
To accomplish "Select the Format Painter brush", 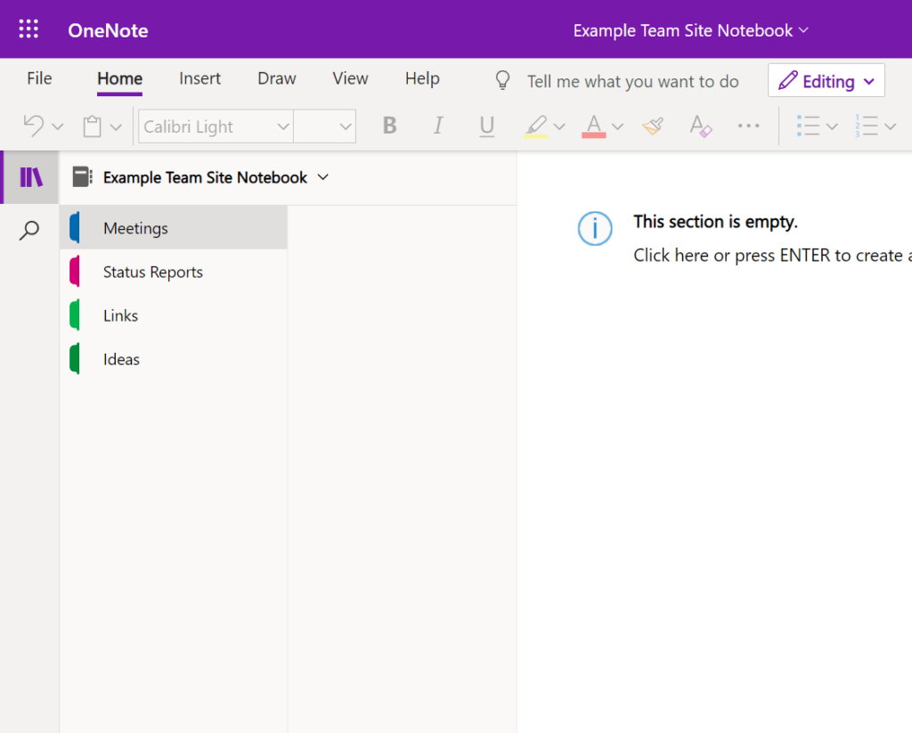I will point(653,126).
